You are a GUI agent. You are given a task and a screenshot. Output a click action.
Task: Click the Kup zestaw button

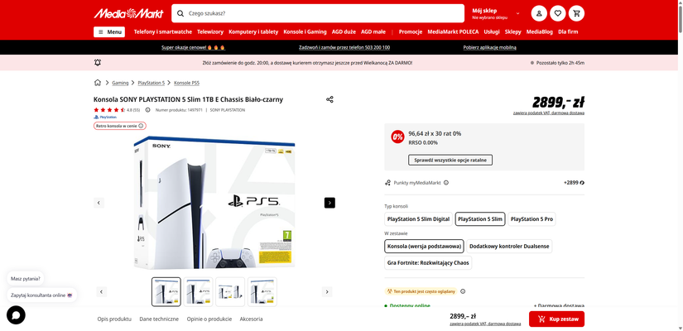pos(556,319)
